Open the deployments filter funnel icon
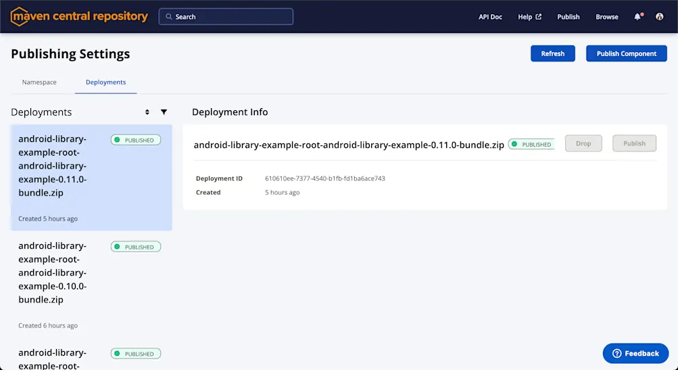678x370 pixels. (164, 112)
